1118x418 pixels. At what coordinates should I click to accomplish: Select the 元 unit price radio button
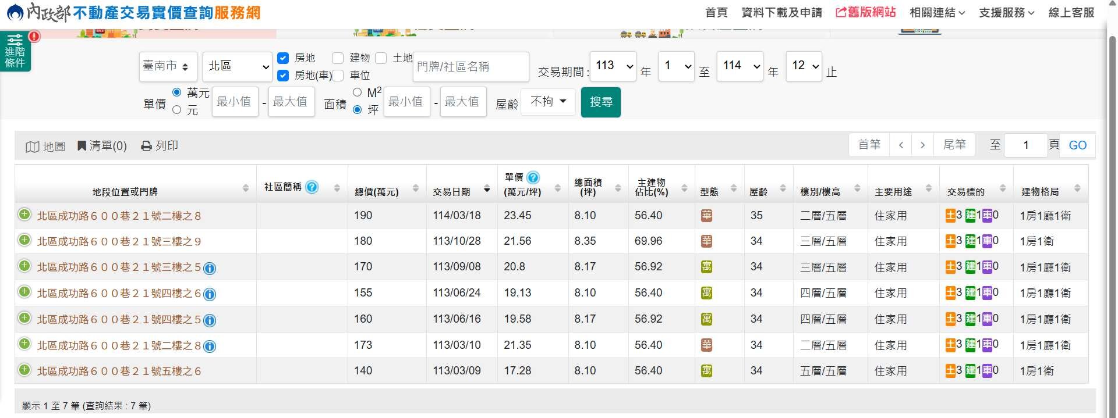click(x=177, y=110)
